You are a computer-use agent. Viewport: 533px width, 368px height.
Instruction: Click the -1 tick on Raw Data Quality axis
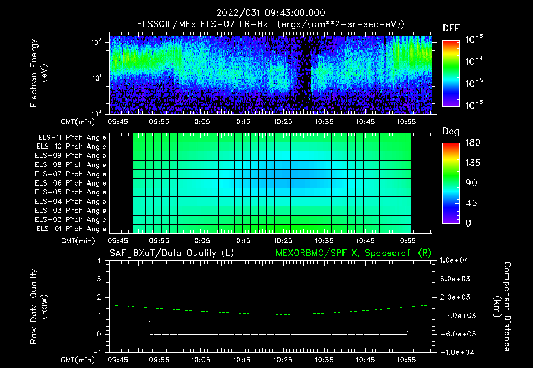[97, 352]
